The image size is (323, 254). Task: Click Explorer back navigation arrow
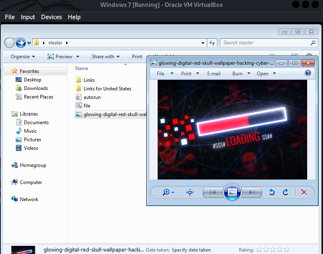[9, 43]
